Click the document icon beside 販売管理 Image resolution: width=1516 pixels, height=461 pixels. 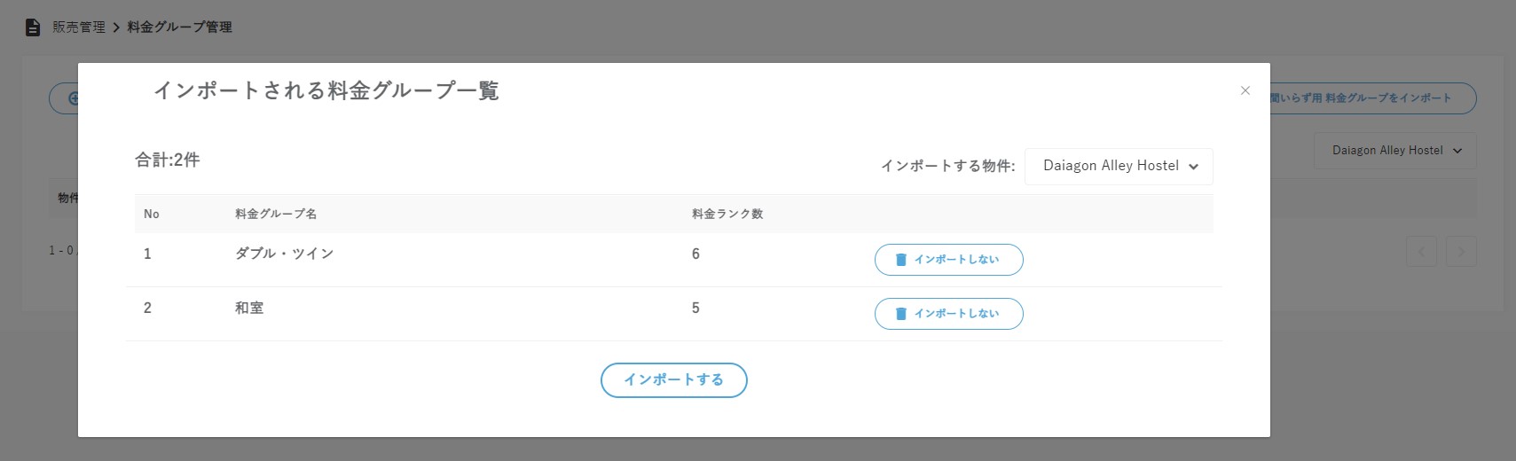(x=33, y=27)
